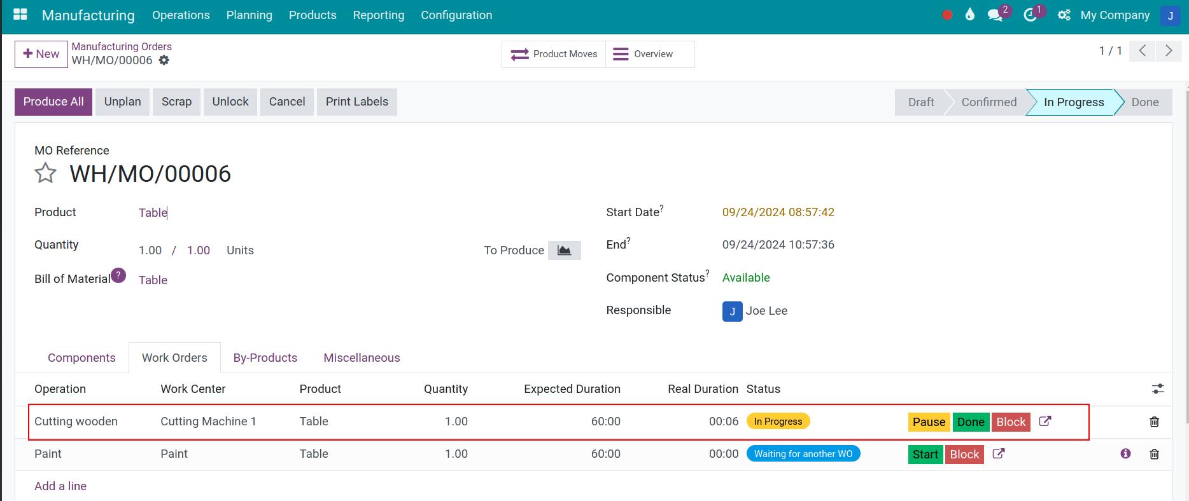
Task: Block the Cutting wooden work order
Action: coord(1011,422)
